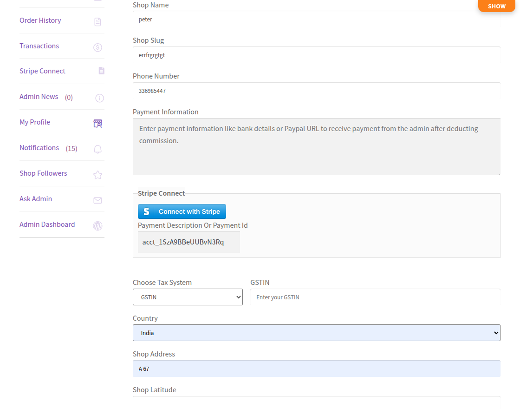Image resolution: width=520 pixels, height=409 pixels.
Task: Expand the Country dropdown showing India
Action: pyautogui.click(x=316, y=333)
